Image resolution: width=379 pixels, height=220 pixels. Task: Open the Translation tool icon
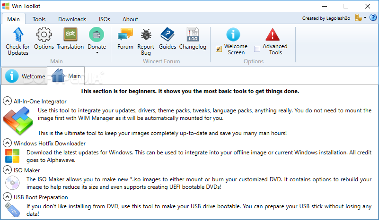[x=71, y=34]
